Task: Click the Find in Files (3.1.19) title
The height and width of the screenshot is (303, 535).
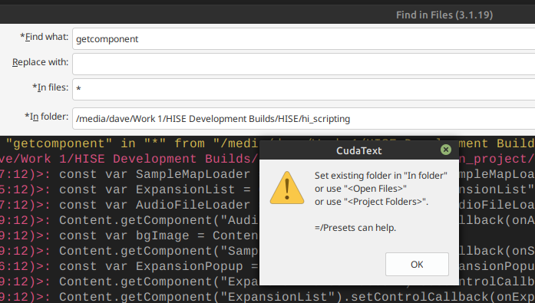Action: coord(444,15)
